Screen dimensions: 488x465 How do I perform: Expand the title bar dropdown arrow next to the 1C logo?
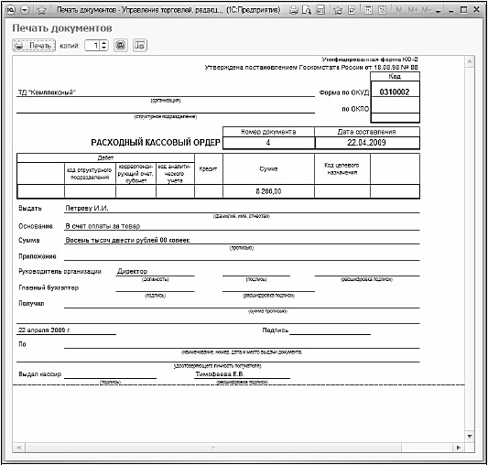pyautogui.click(x=25, y=10)
